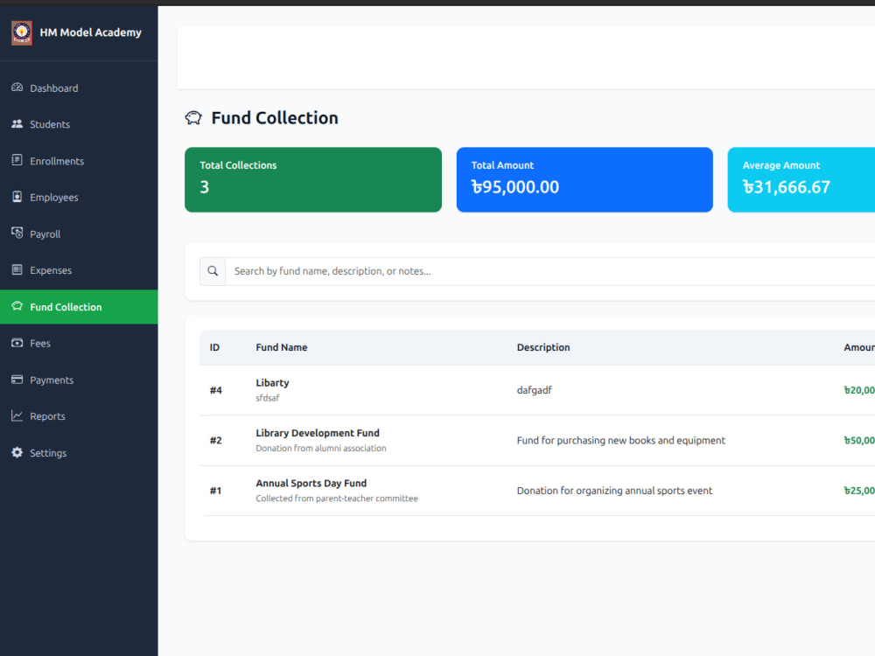Open Settings from the sidebar

79,453
